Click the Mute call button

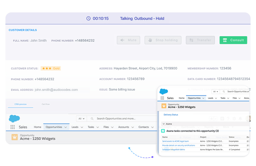[x=128, y=40]
